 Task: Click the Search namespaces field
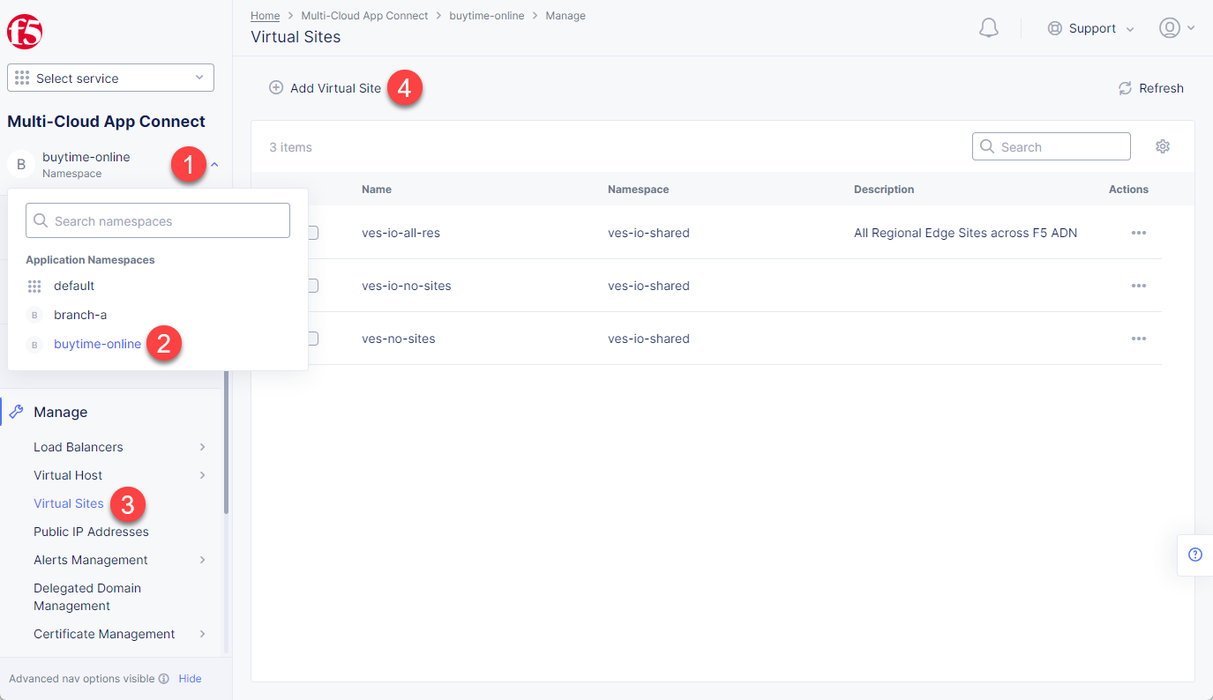(x=158, y=220)
